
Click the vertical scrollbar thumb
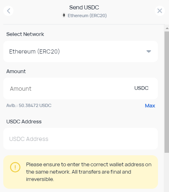pyautogui.click(x=167, y=92)
